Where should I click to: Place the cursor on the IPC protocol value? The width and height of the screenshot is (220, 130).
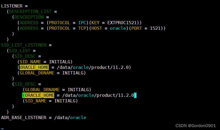(82, 23)
